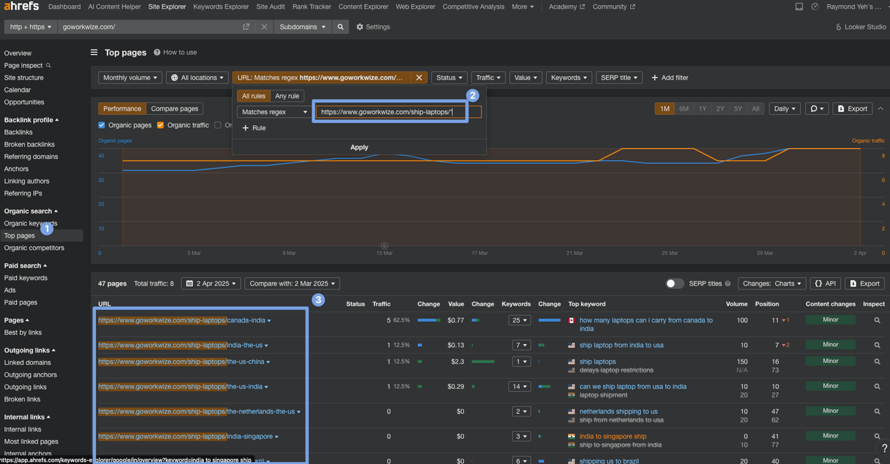This screenshot has width=890, height=464.
Task: Click the help question mark icon bottom right
Action: tap(884, 448)
